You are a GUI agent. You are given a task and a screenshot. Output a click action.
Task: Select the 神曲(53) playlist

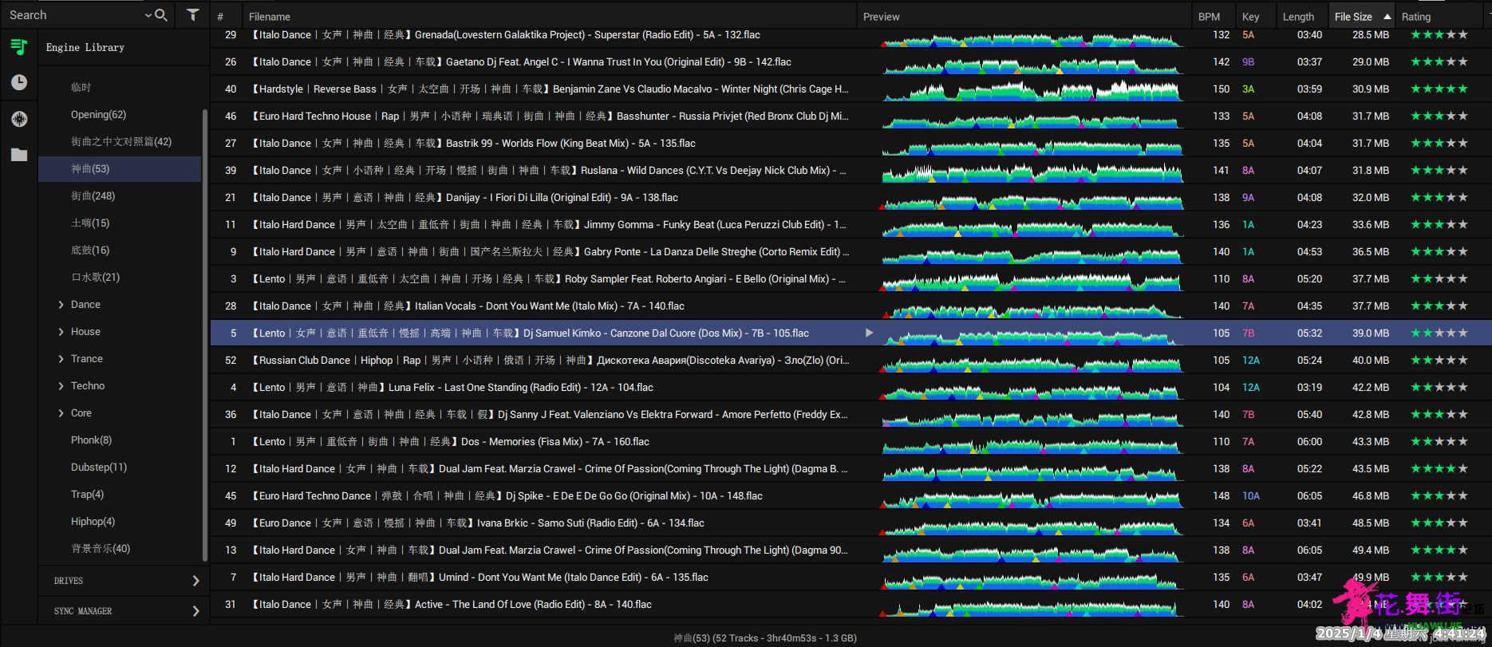120,168
